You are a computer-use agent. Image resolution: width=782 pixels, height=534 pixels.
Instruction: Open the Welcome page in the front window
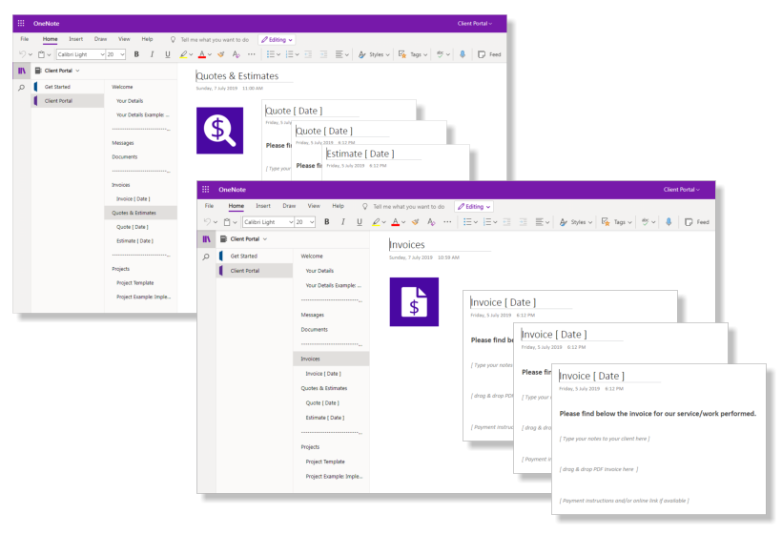331,256
